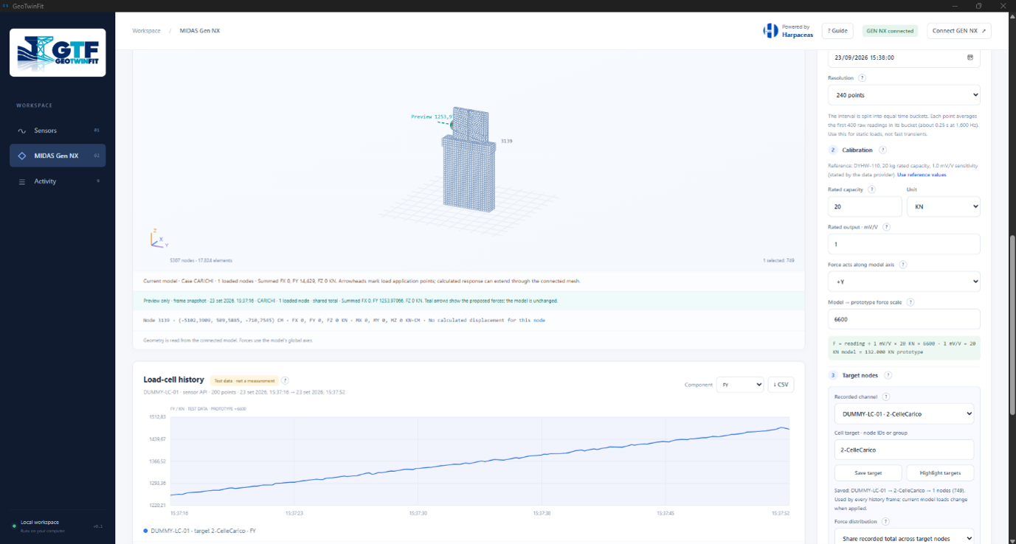
Task: Open help for Calibration section
Action: point(882,150)
